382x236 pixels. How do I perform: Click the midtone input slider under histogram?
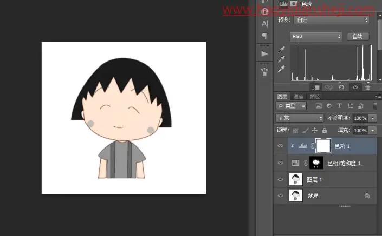click(x=340, y=82)
